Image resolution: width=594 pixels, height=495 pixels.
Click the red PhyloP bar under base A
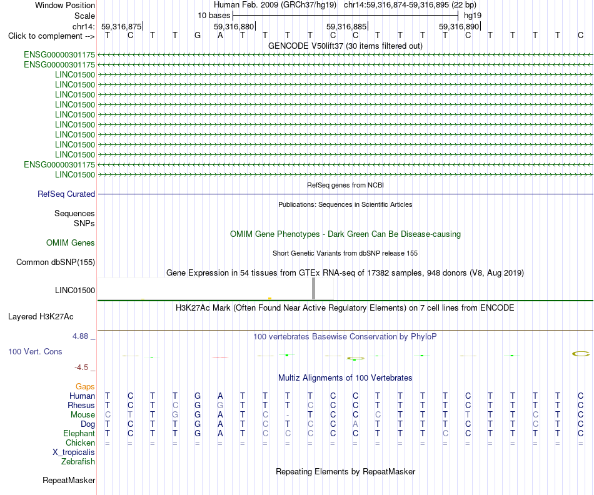220,357
